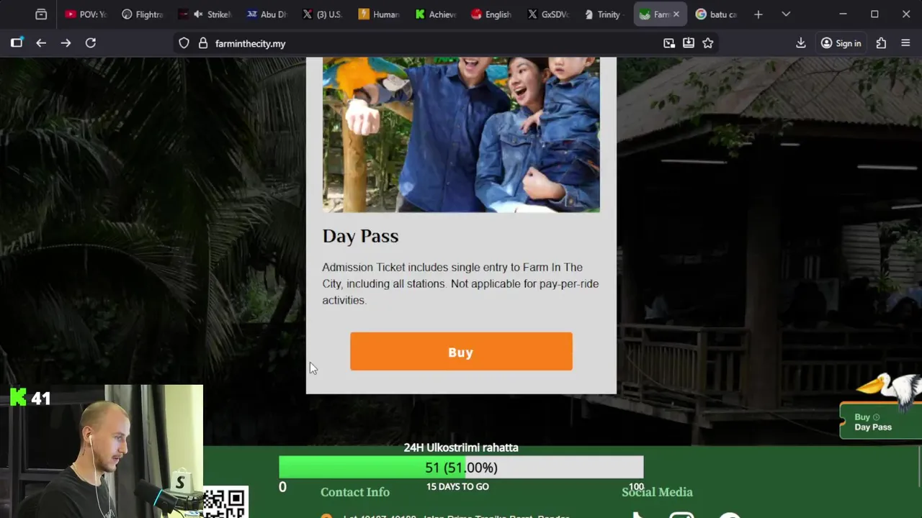This screenshot has height=518, width=922.
Task: Click the 24H Ulkostriimi rahatta label
Action: coord(461,447)
